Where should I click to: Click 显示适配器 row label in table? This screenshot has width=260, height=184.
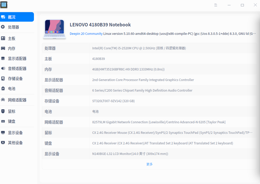54,80
